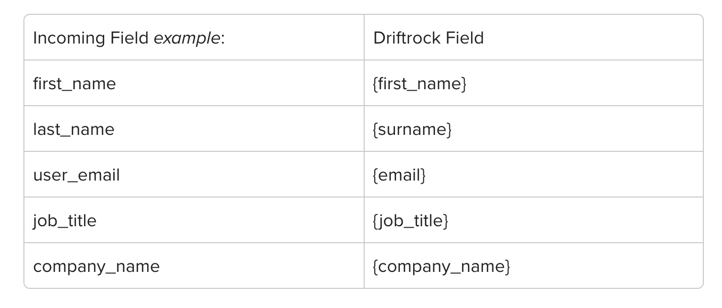Click the italic word 'example' in header
Image resolution: width=722 pixels, height=308 pixels.
point(187,39)
